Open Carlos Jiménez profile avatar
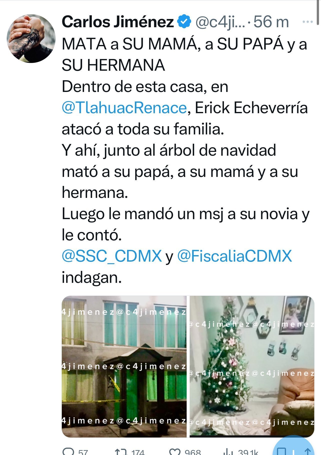This screenshot has height=455, width=321. coord(31,38)
